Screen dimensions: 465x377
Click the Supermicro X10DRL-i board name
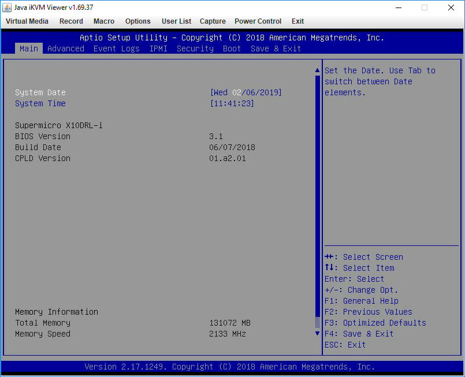point(59,125)
